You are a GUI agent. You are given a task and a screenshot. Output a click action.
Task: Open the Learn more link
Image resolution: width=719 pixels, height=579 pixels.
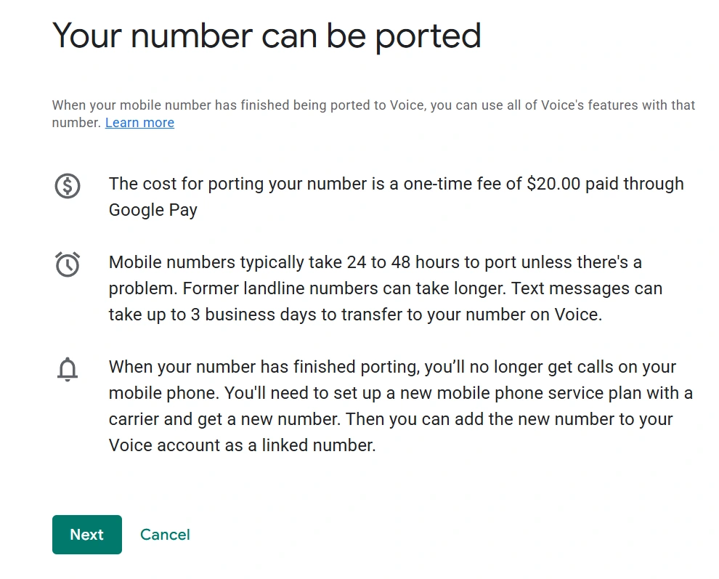click(x=139, y=123)
